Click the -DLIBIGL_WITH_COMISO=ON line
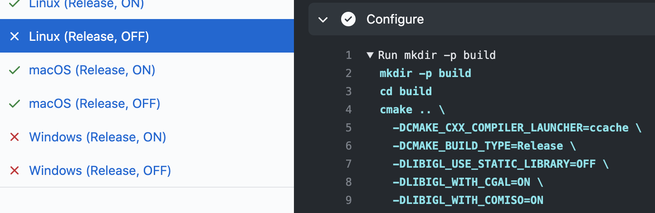 pos(468,200)
